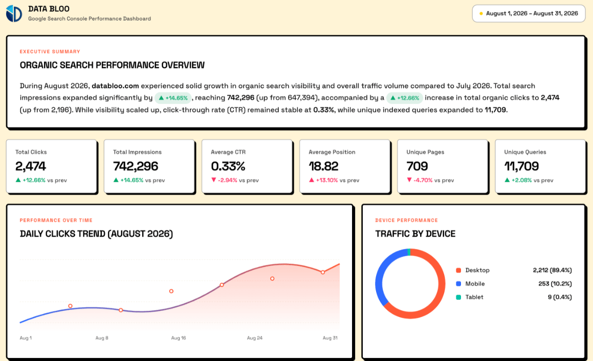
Task: Click the 'PERFORMANCE OVER TIME' label
Action: (x=56, y=220)
